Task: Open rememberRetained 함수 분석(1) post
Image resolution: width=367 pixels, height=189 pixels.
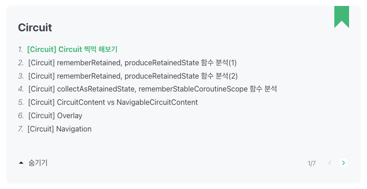Action: coord(132,63)
